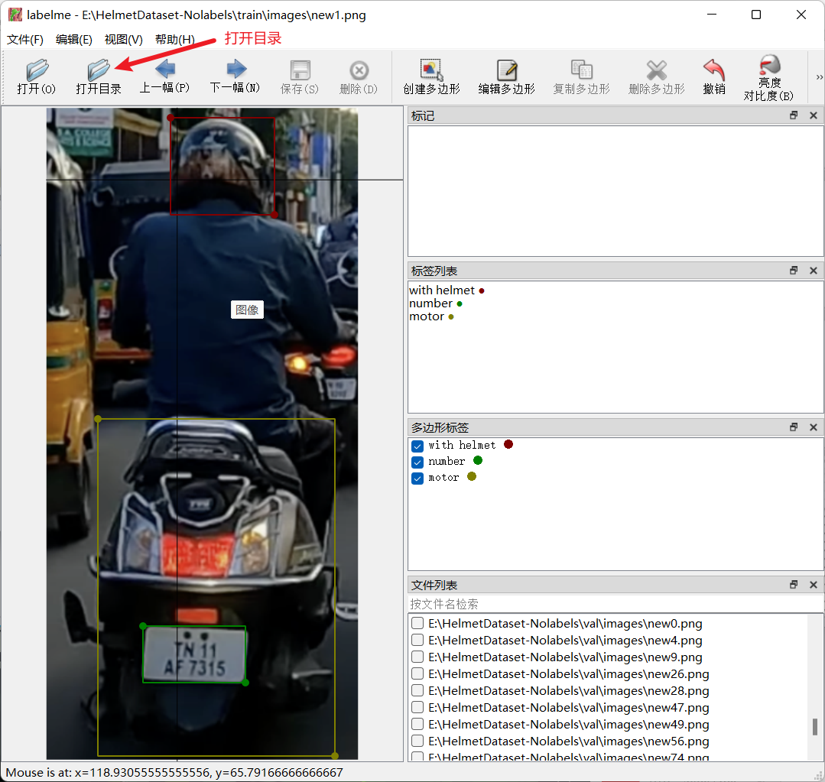Select new49.png in file list

568,724
